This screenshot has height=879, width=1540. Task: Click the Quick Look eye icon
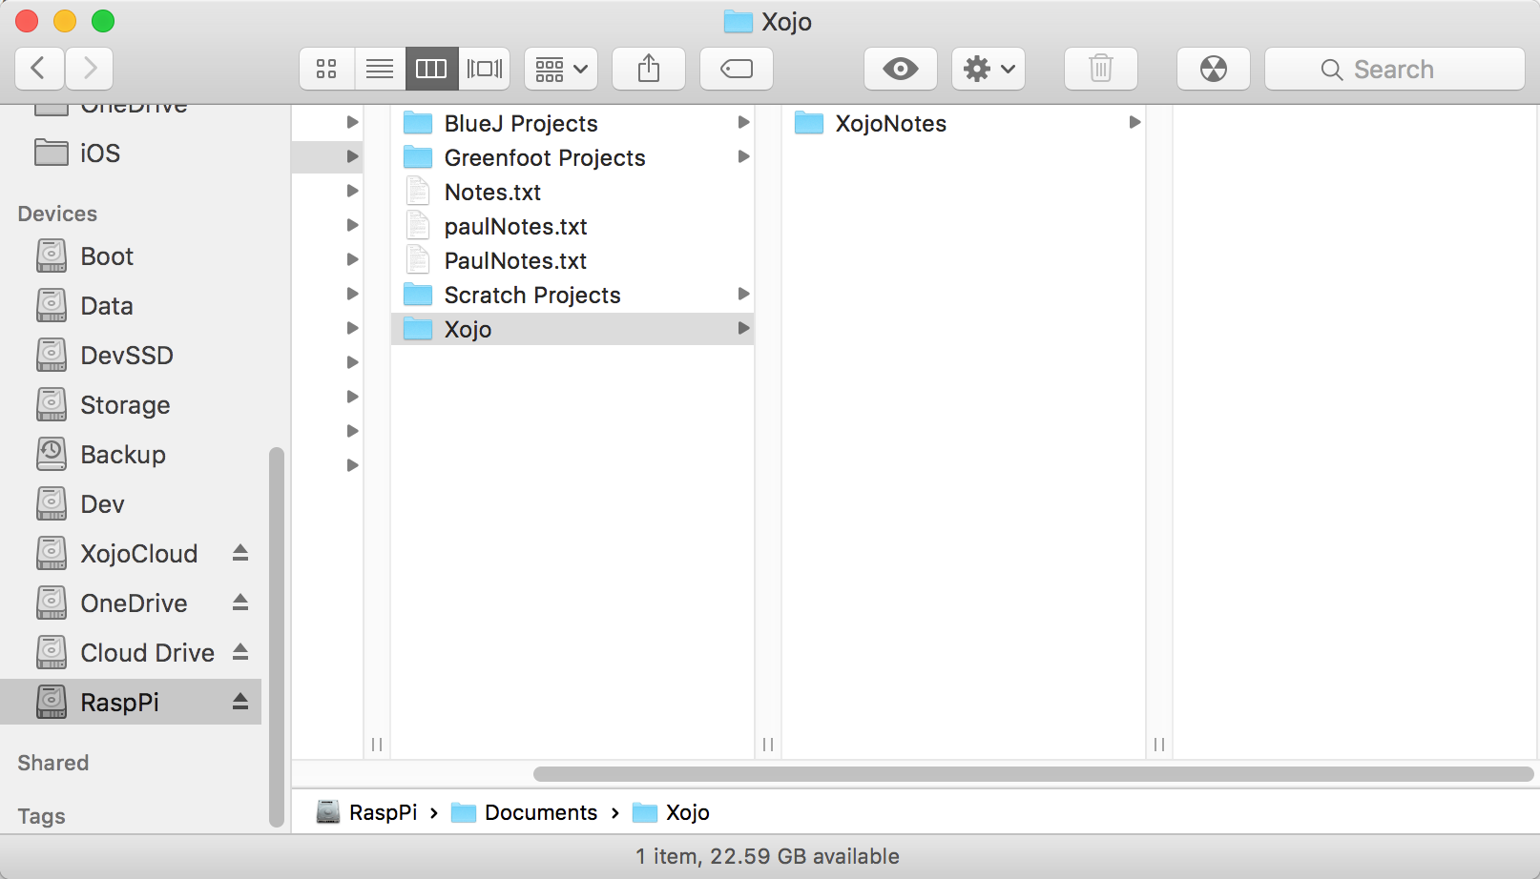pos(900,69)
